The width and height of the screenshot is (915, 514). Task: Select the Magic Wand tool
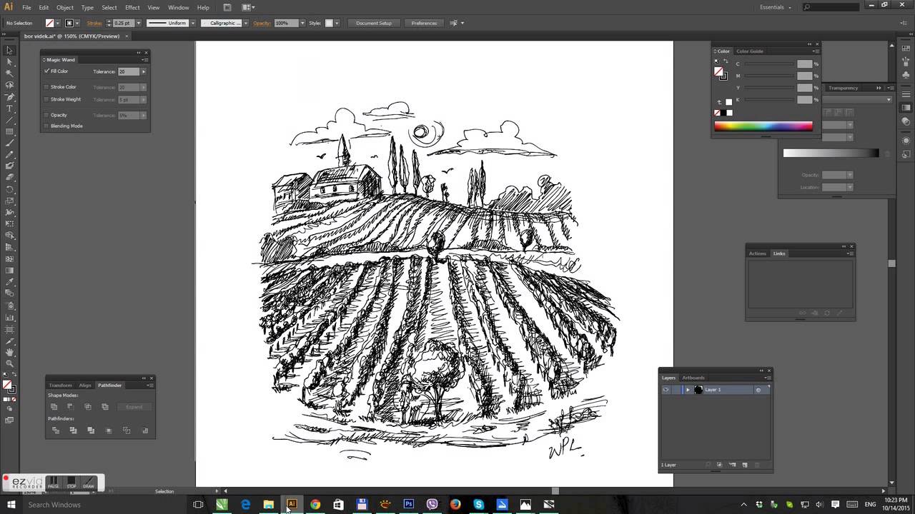coord(9,74)
